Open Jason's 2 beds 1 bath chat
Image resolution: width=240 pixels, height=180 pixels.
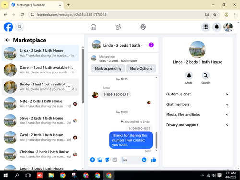pos(40,167)
